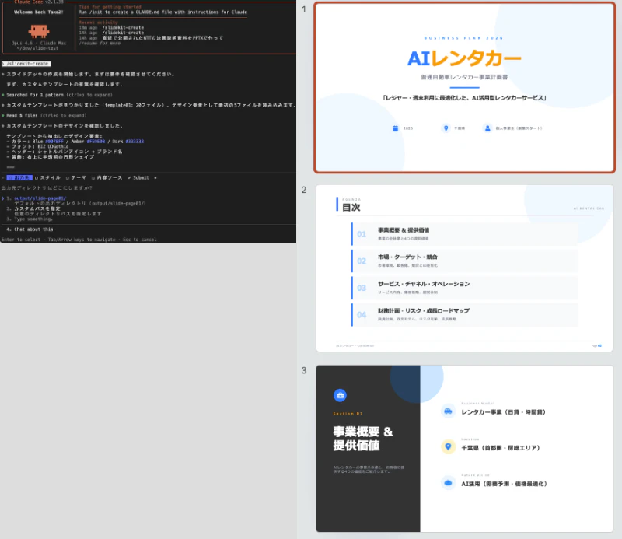The width and height of the screenshot is (622, 539).
Task: Choose option 1 output/slide-page01/
Action: 40,198
